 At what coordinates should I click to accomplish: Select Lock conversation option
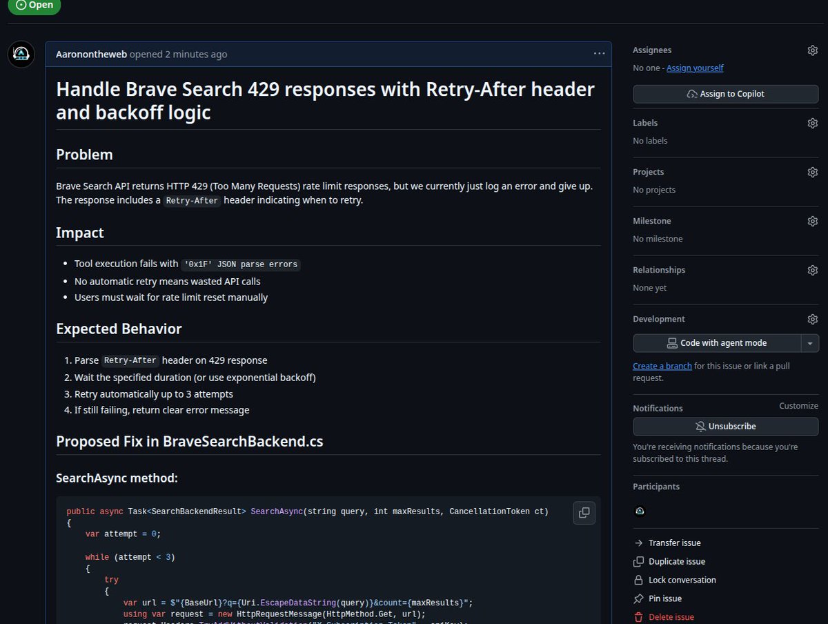click(675, 581)
